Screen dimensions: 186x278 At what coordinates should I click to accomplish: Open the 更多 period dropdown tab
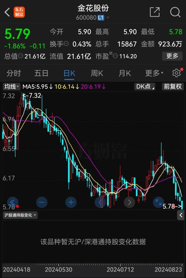pos(154,73)
